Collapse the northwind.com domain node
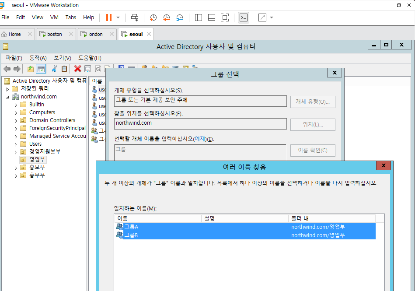Screen dimensions: 415x291 (x=7, y=97)
